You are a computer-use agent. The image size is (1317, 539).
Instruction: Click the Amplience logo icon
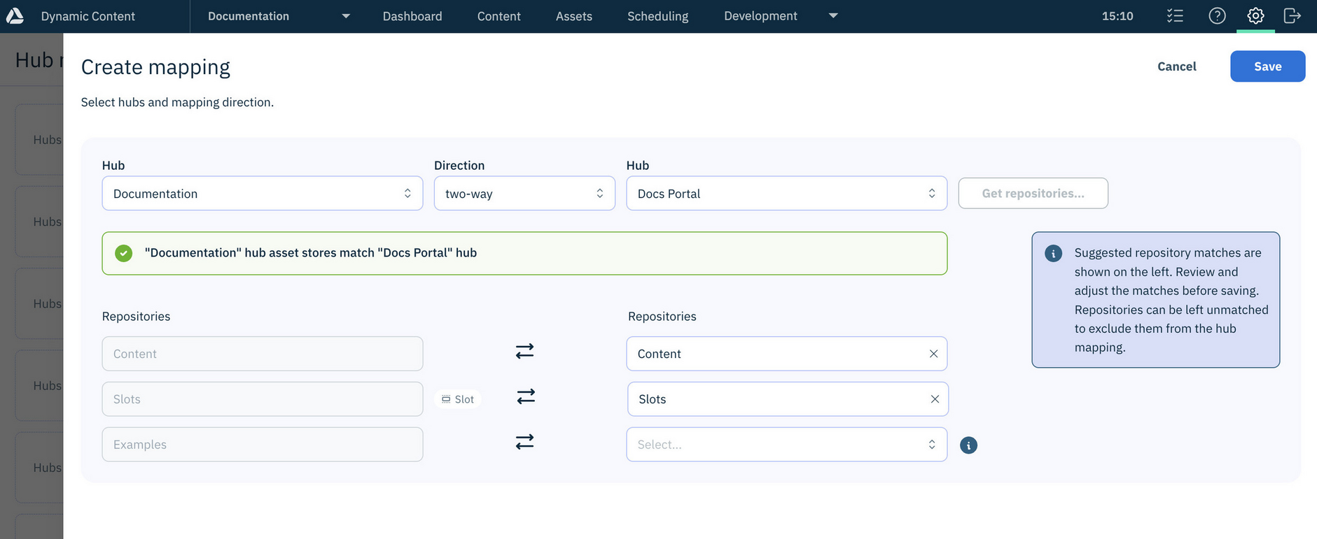[x=15, y=15]
